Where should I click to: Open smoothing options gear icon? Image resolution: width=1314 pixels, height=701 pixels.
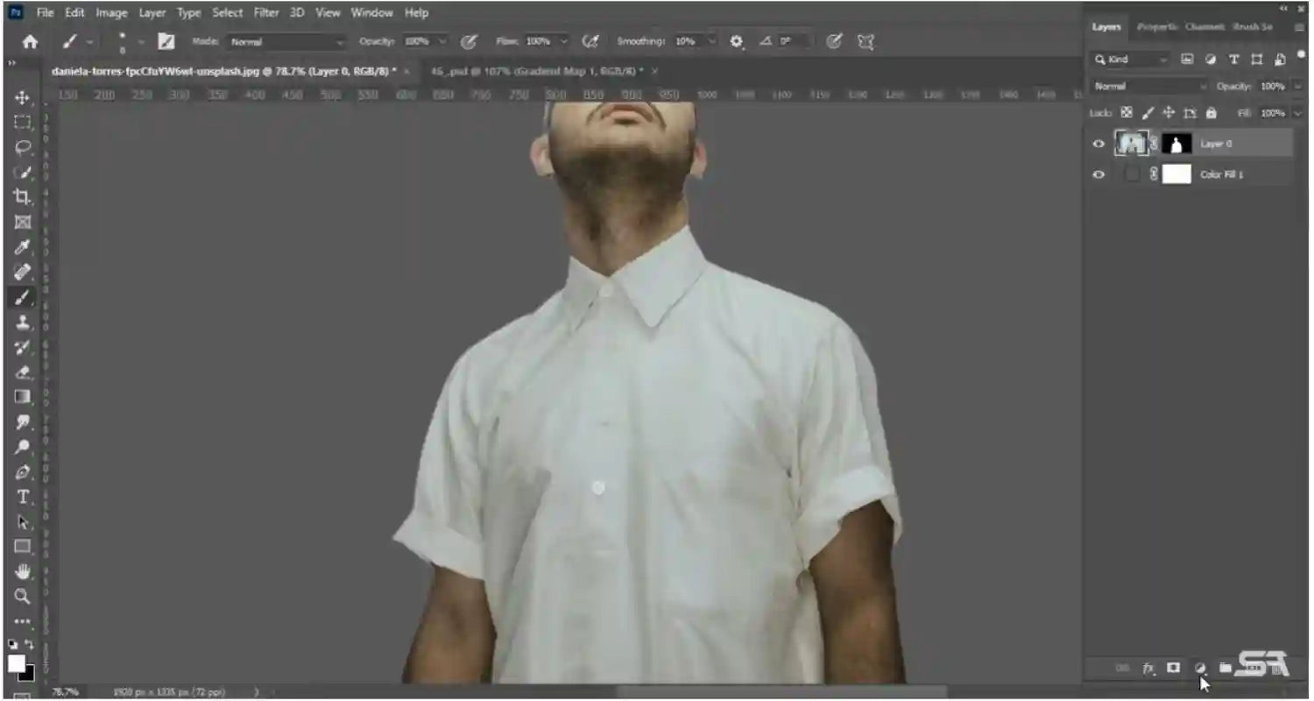coord(737,41)
